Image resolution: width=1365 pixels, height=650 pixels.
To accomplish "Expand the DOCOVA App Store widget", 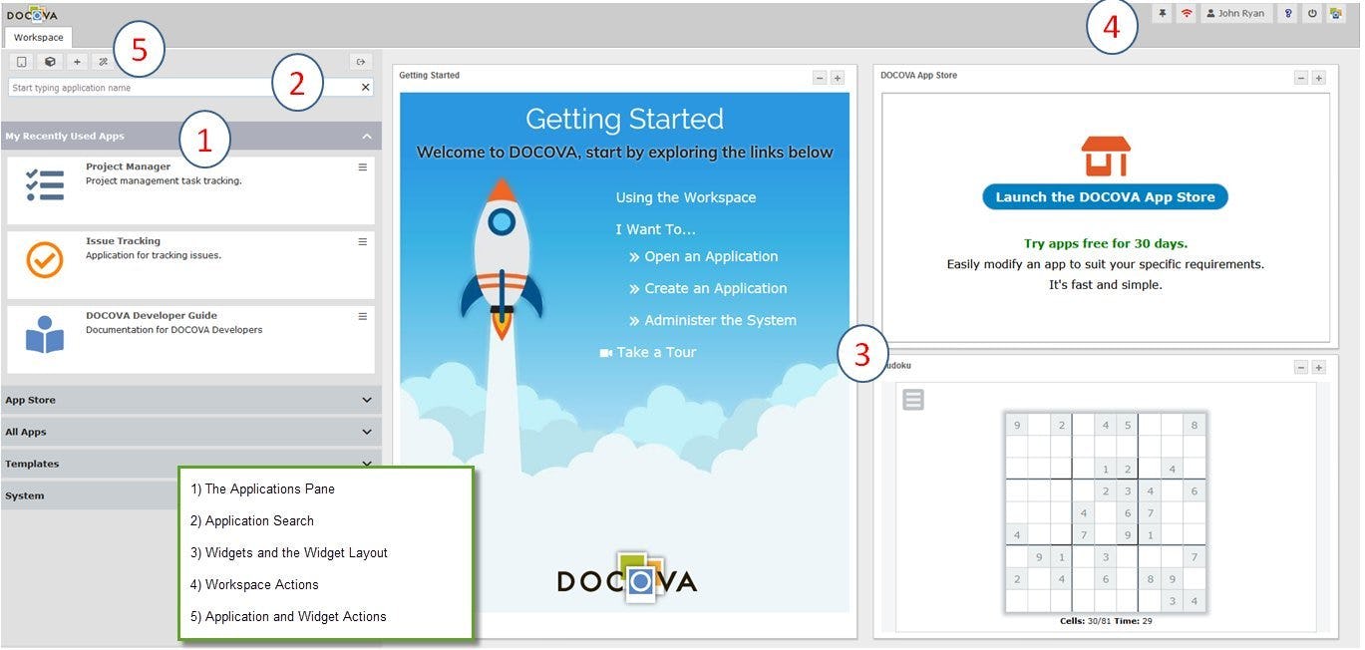I will point(1318,77).
